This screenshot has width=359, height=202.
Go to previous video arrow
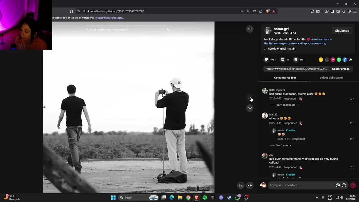(250, 98)
